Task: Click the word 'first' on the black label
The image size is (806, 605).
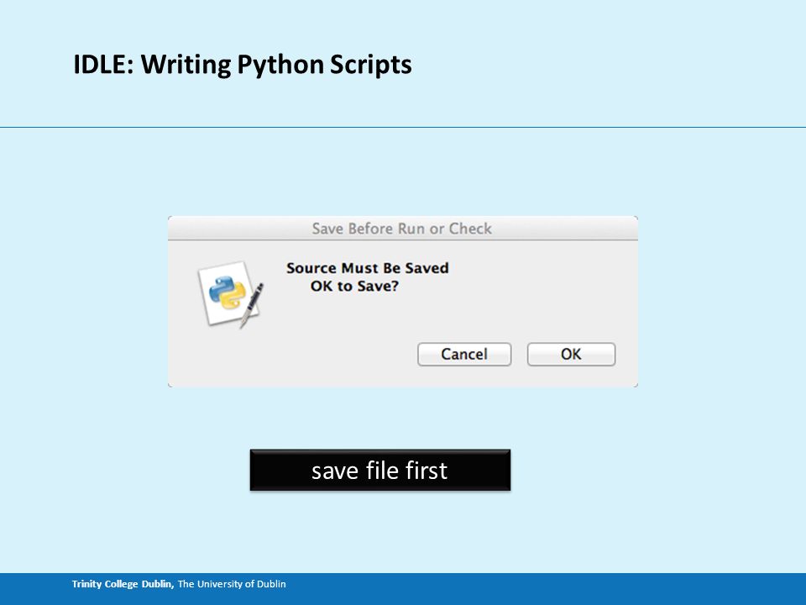Action: (427, 471)
